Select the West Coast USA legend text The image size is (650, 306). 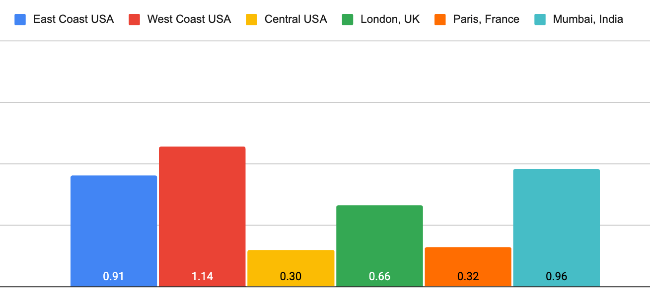[189, 20]
